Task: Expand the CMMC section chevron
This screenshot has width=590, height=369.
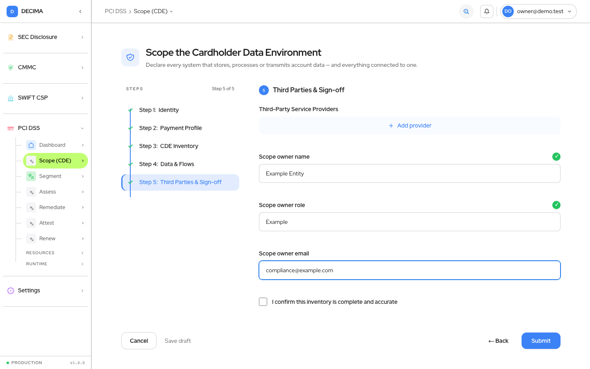Action: tap(82, 68)
